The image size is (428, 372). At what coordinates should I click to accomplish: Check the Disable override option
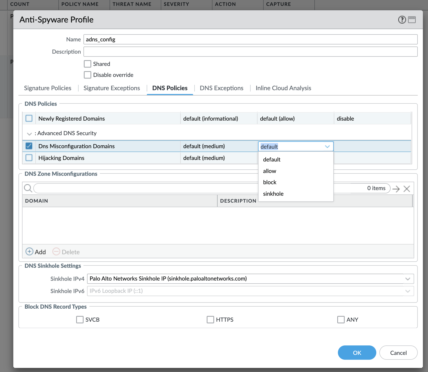[88, 75]
